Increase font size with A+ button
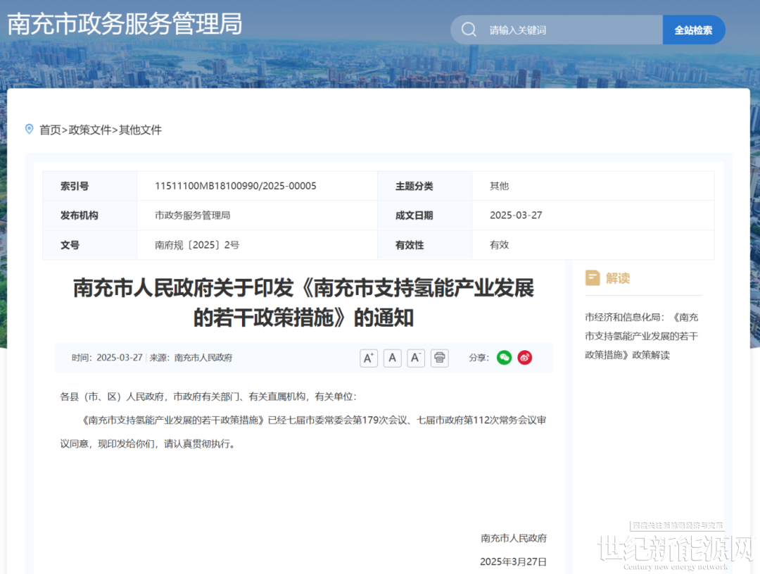The height and width of the screenshot is (574, 760). pos(369,358)
